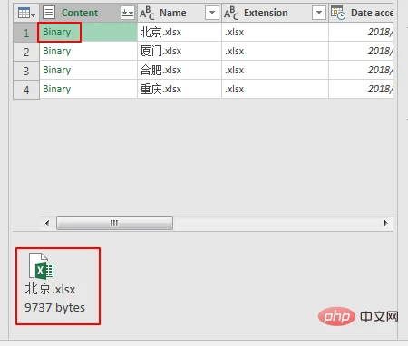The image size is (408, 346).
Task: Open the Extension column filter dropdown
Action: 319,13
